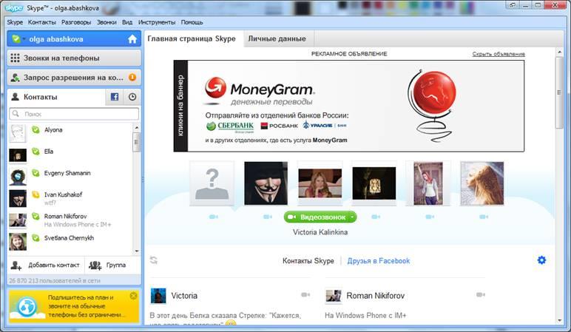Click video icon under lantern thumbnail
This screenshot has width=571, height=332.
[x=376, y=217]
